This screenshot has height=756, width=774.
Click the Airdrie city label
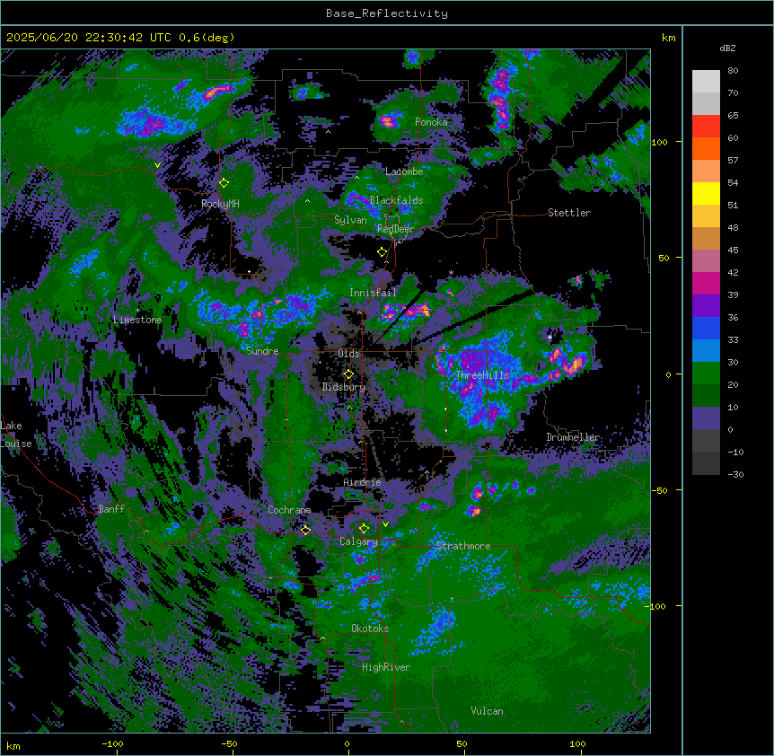click(x=362, y=482)
